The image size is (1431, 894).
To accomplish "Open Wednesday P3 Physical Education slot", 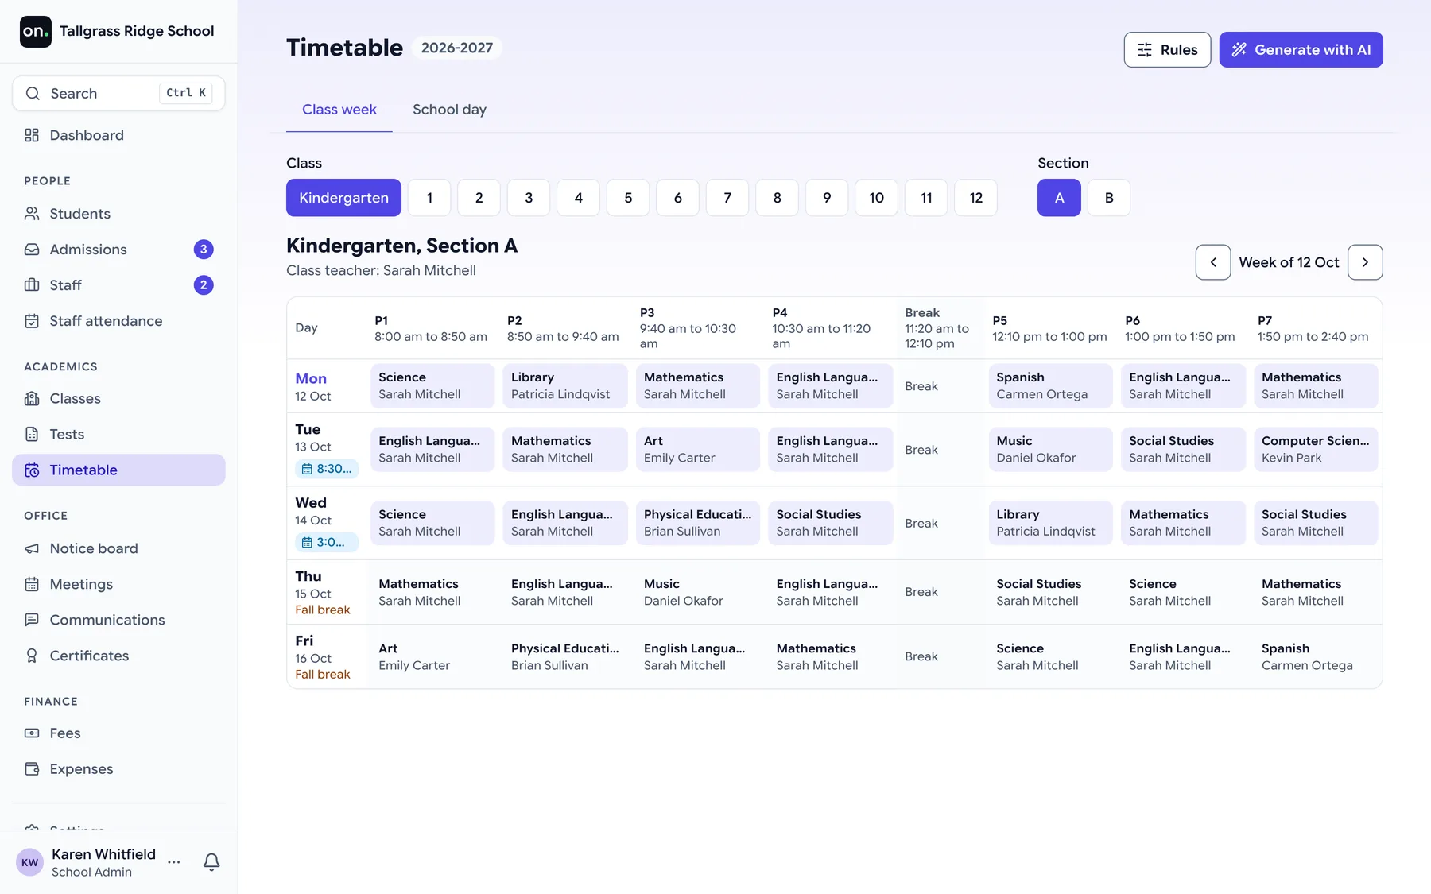I will 698,523.
